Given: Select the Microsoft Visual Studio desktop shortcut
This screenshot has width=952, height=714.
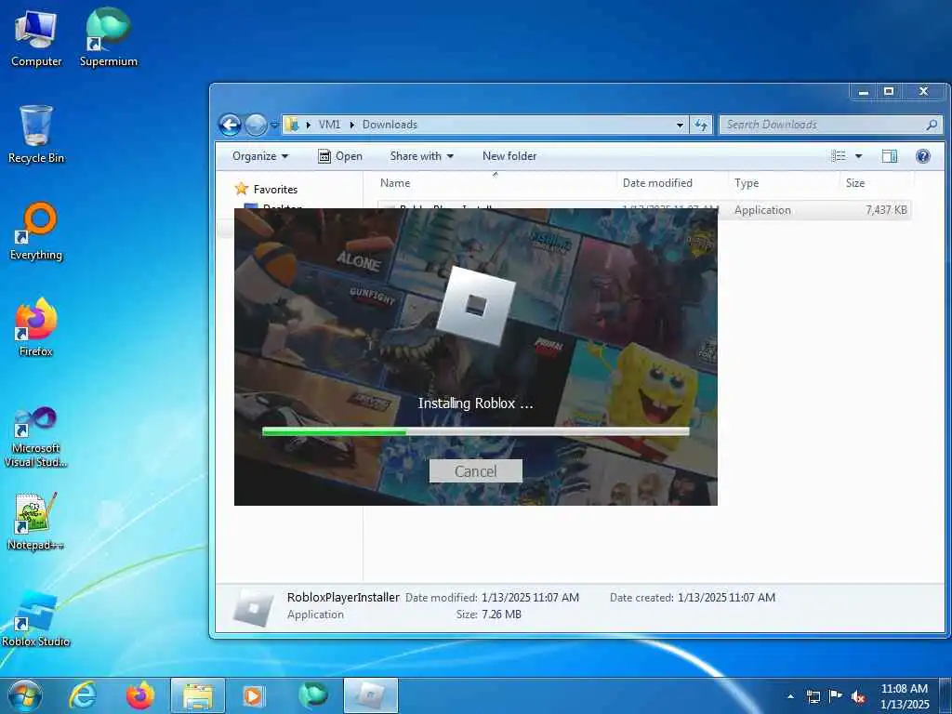Looking at the screenshot, I should tap(36, 437).
